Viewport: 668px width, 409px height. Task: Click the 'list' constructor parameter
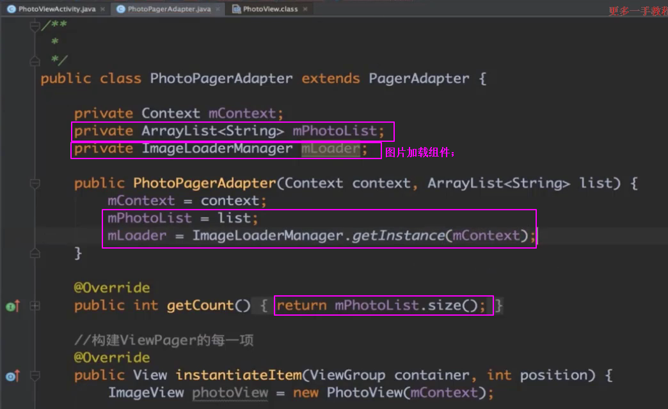[x=596, y=183]
